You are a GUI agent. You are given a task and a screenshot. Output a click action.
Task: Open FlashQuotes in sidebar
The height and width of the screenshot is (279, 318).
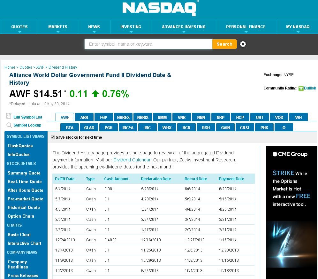20,146
